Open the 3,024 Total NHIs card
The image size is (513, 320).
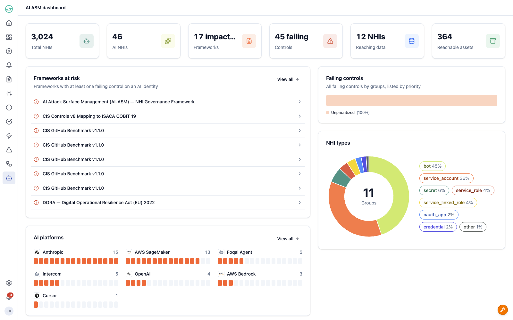pos(62,41)
